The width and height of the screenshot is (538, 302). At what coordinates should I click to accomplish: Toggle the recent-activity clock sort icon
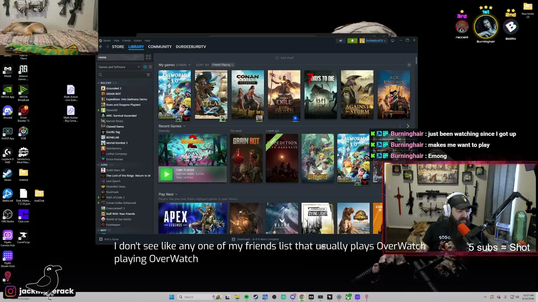coord(145,67)
